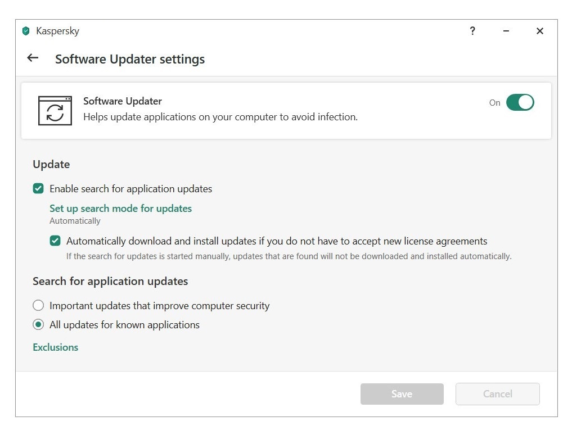Open Set up search mode for updates

pos(121,208)
